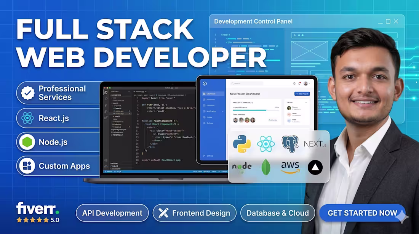Click the first team member avatar in PROJECT: INNOVATE
This screenshot has width=419, height=234.
(x=235, y=120)
